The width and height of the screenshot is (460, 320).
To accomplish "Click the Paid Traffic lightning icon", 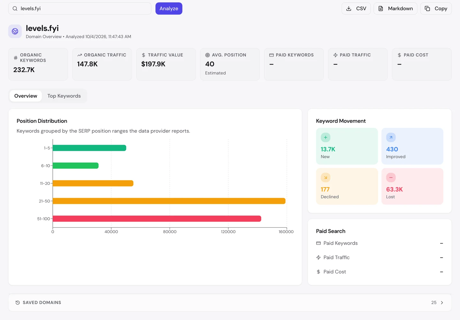I will point(335,55).
